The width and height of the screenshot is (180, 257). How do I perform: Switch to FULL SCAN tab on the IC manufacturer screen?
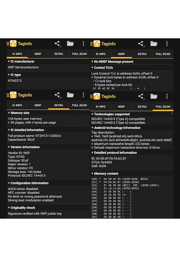click(x=79, y=54)
